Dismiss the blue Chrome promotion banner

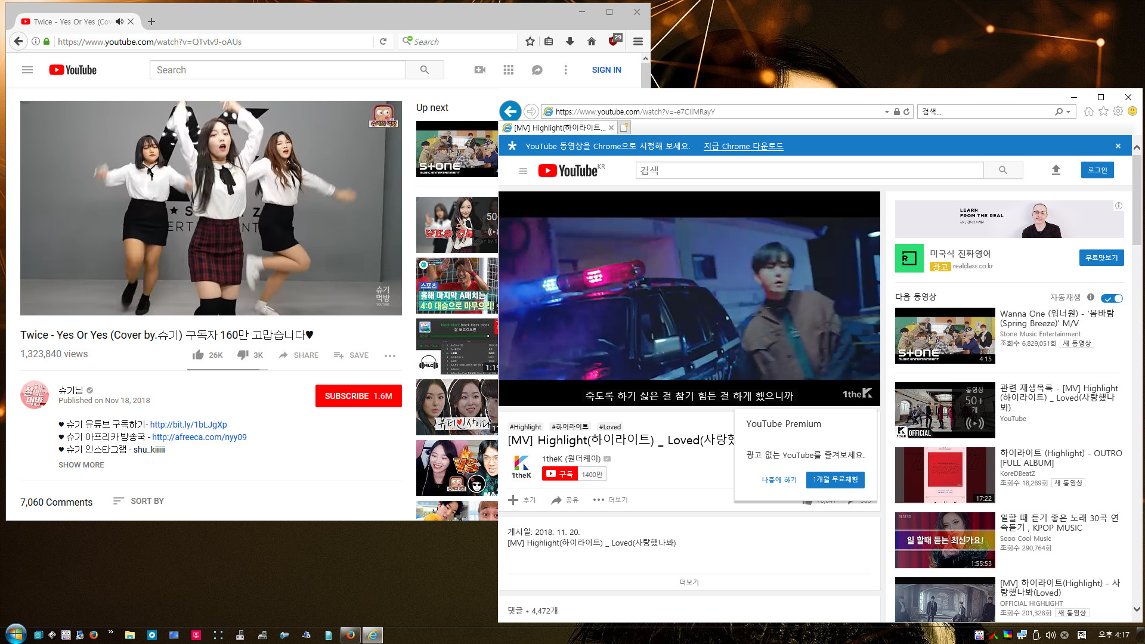1118,146
